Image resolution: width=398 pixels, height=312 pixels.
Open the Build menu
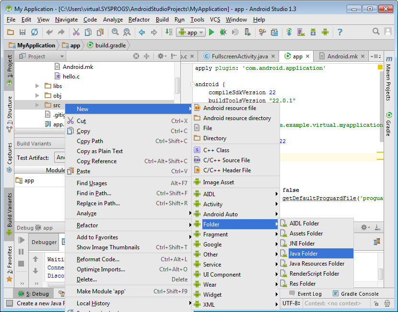[x=162, y=20]
